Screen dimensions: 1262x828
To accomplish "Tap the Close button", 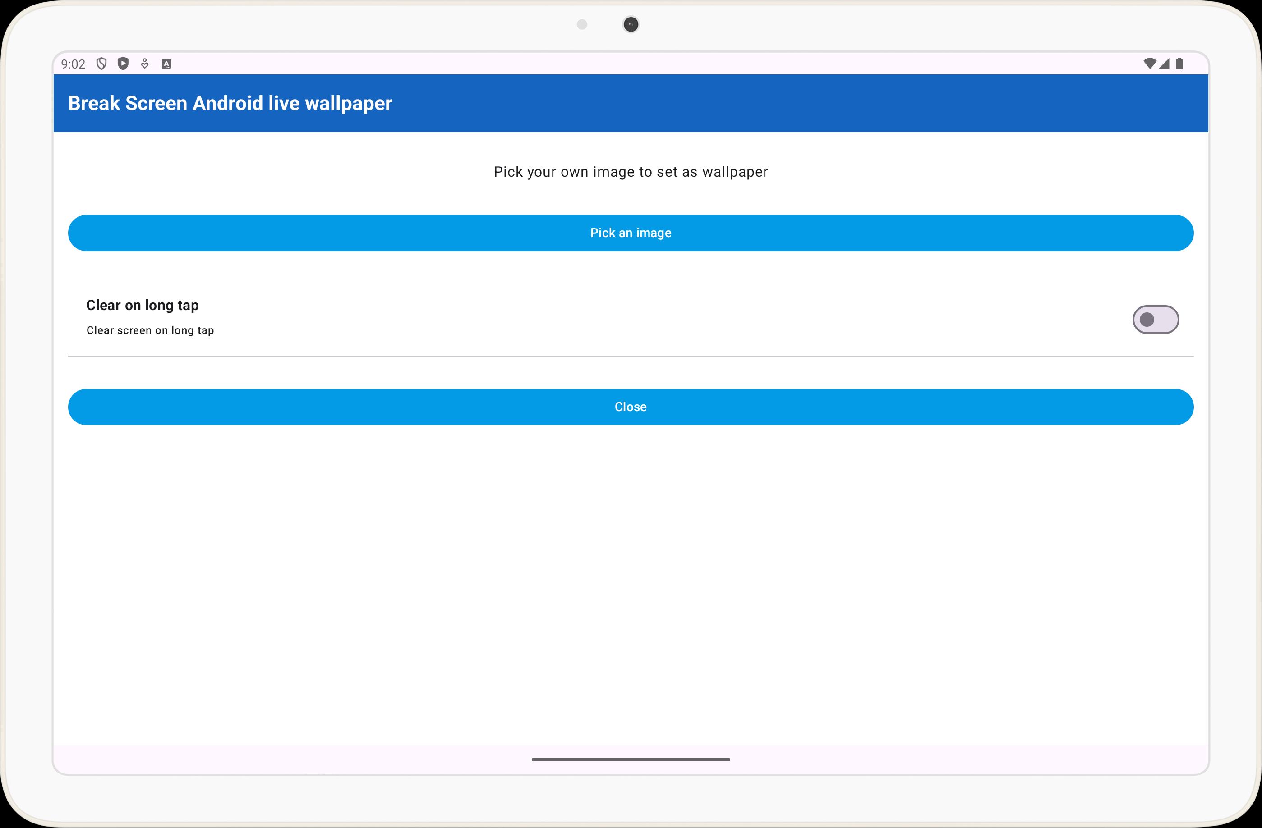I will coord(631,407).
